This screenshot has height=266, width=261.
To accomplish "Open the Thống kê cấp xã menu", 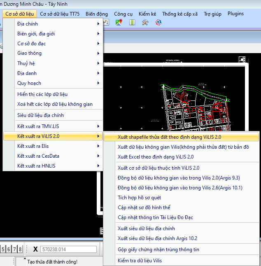I will 180,14.
